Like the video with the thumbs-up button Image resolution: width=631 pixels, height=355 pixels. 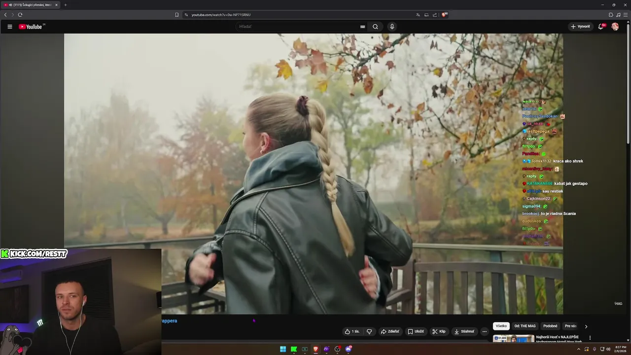click(x=352, y=331)
